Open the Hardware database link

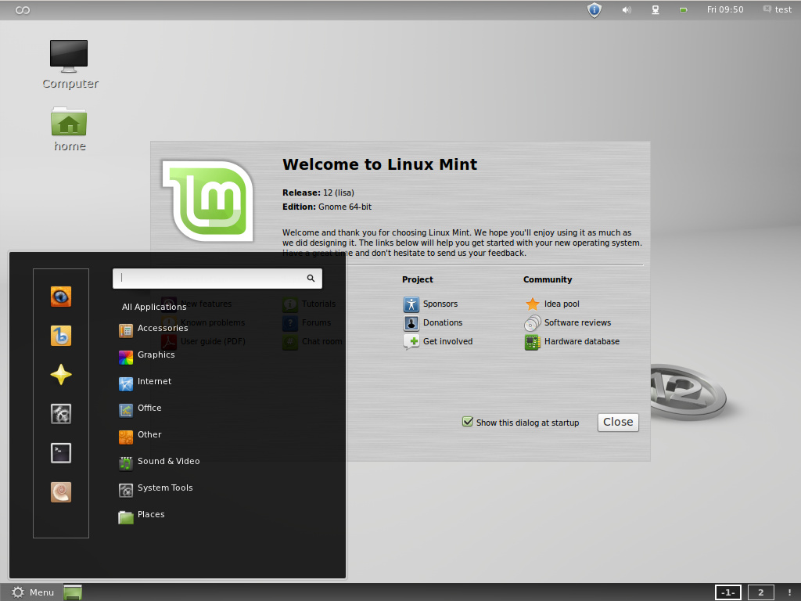[582, 341]
